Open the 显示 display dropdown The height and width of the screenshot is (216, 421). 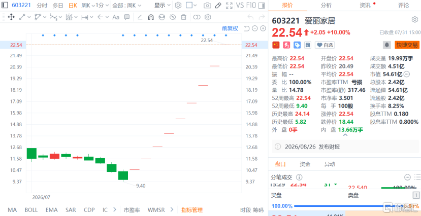[163, 5]
